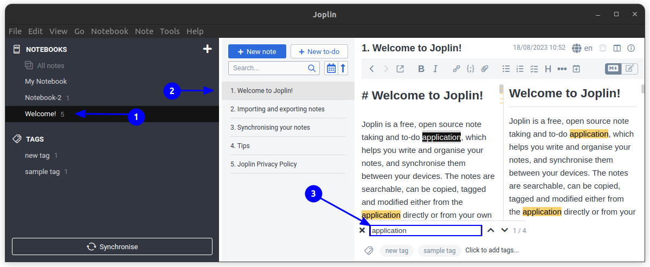
Task: Click 'Click to add tags...' link
Action: [x=492, y=250]
